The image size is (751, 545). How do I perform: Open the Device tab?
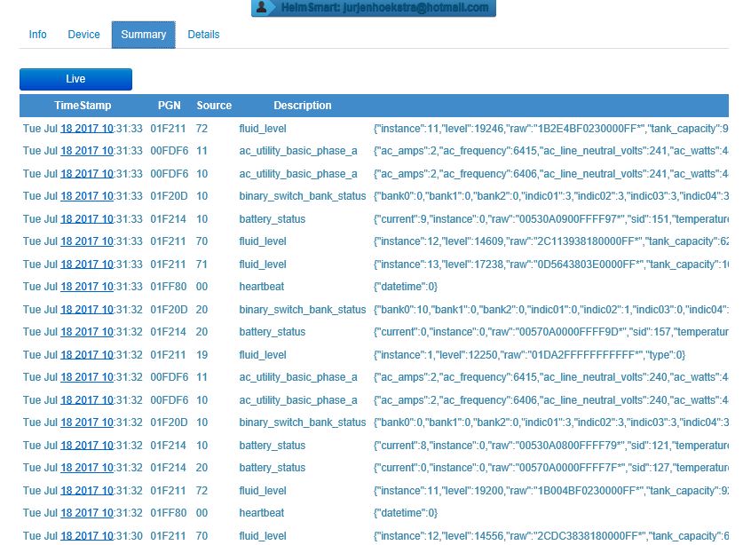pyautogui.click(x=83, y=35)
